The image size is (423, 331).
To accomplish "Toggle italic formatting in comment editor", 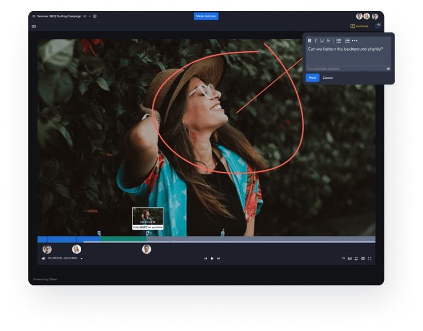I will (315, 41).
